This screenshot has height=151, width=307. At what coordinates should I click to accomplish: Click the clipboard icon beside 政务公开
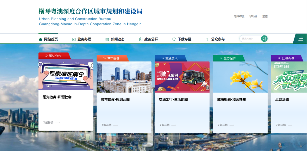click(140, 39)
